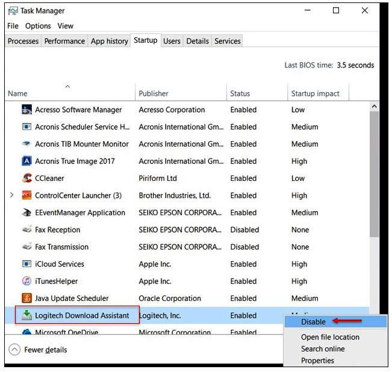The height and width of the screenshot is (372, 392).
Task: Click Low impact of Acresso Software Manager
Action: pyautogui.click(x=297, y=110)
